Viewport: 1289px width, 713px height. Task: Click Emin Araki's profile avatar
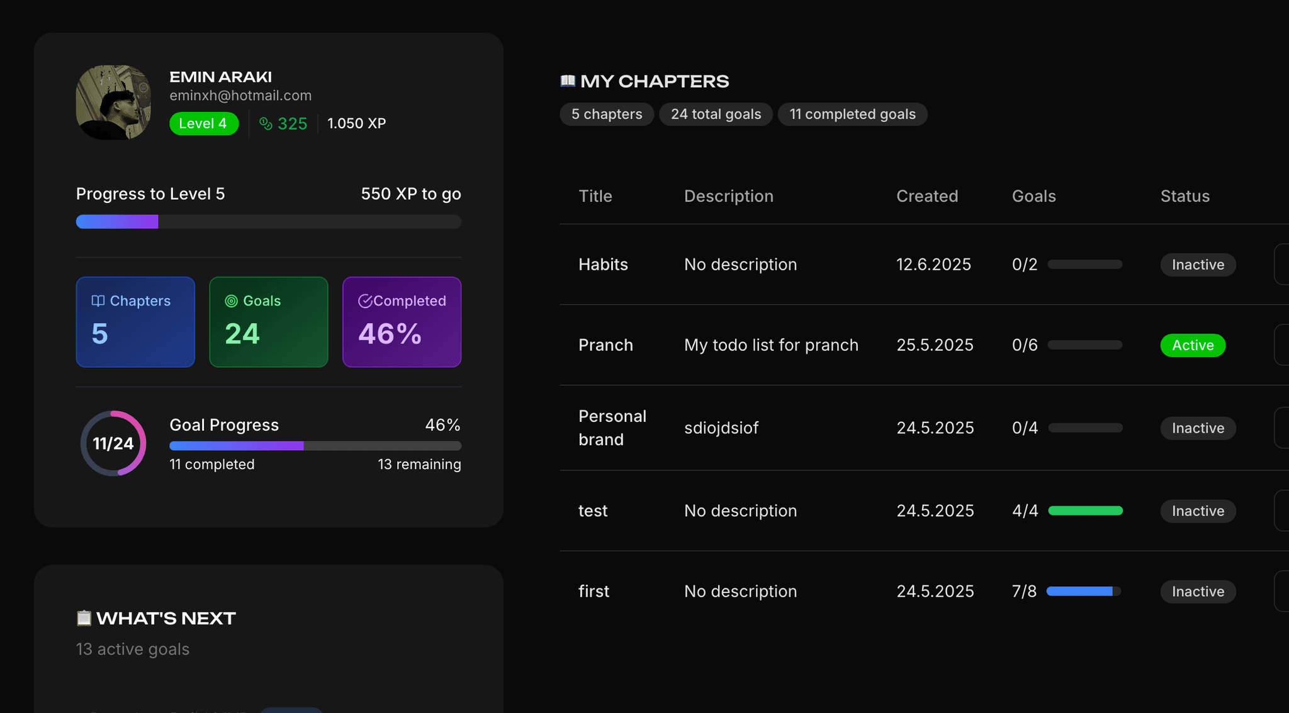113,102
